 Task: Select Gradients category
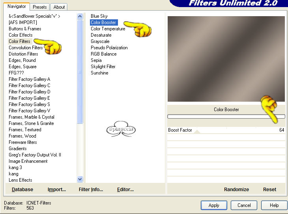18,149
